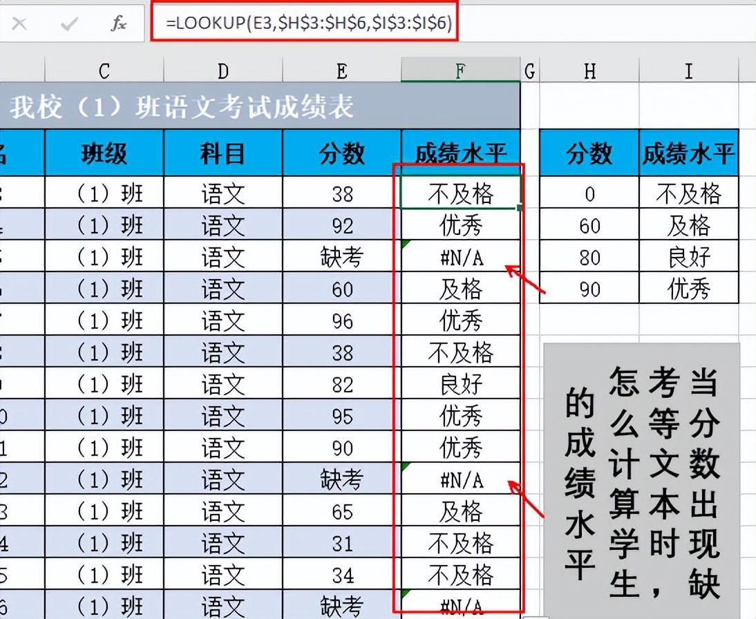Select the score cell 82

coord(342,384)
